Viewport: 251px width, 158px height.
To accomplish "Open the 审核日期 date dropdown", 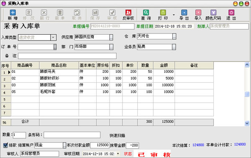I will point(118,154).
